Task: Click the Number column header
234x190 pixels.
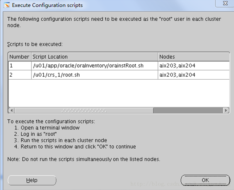Action: (19, 57)
